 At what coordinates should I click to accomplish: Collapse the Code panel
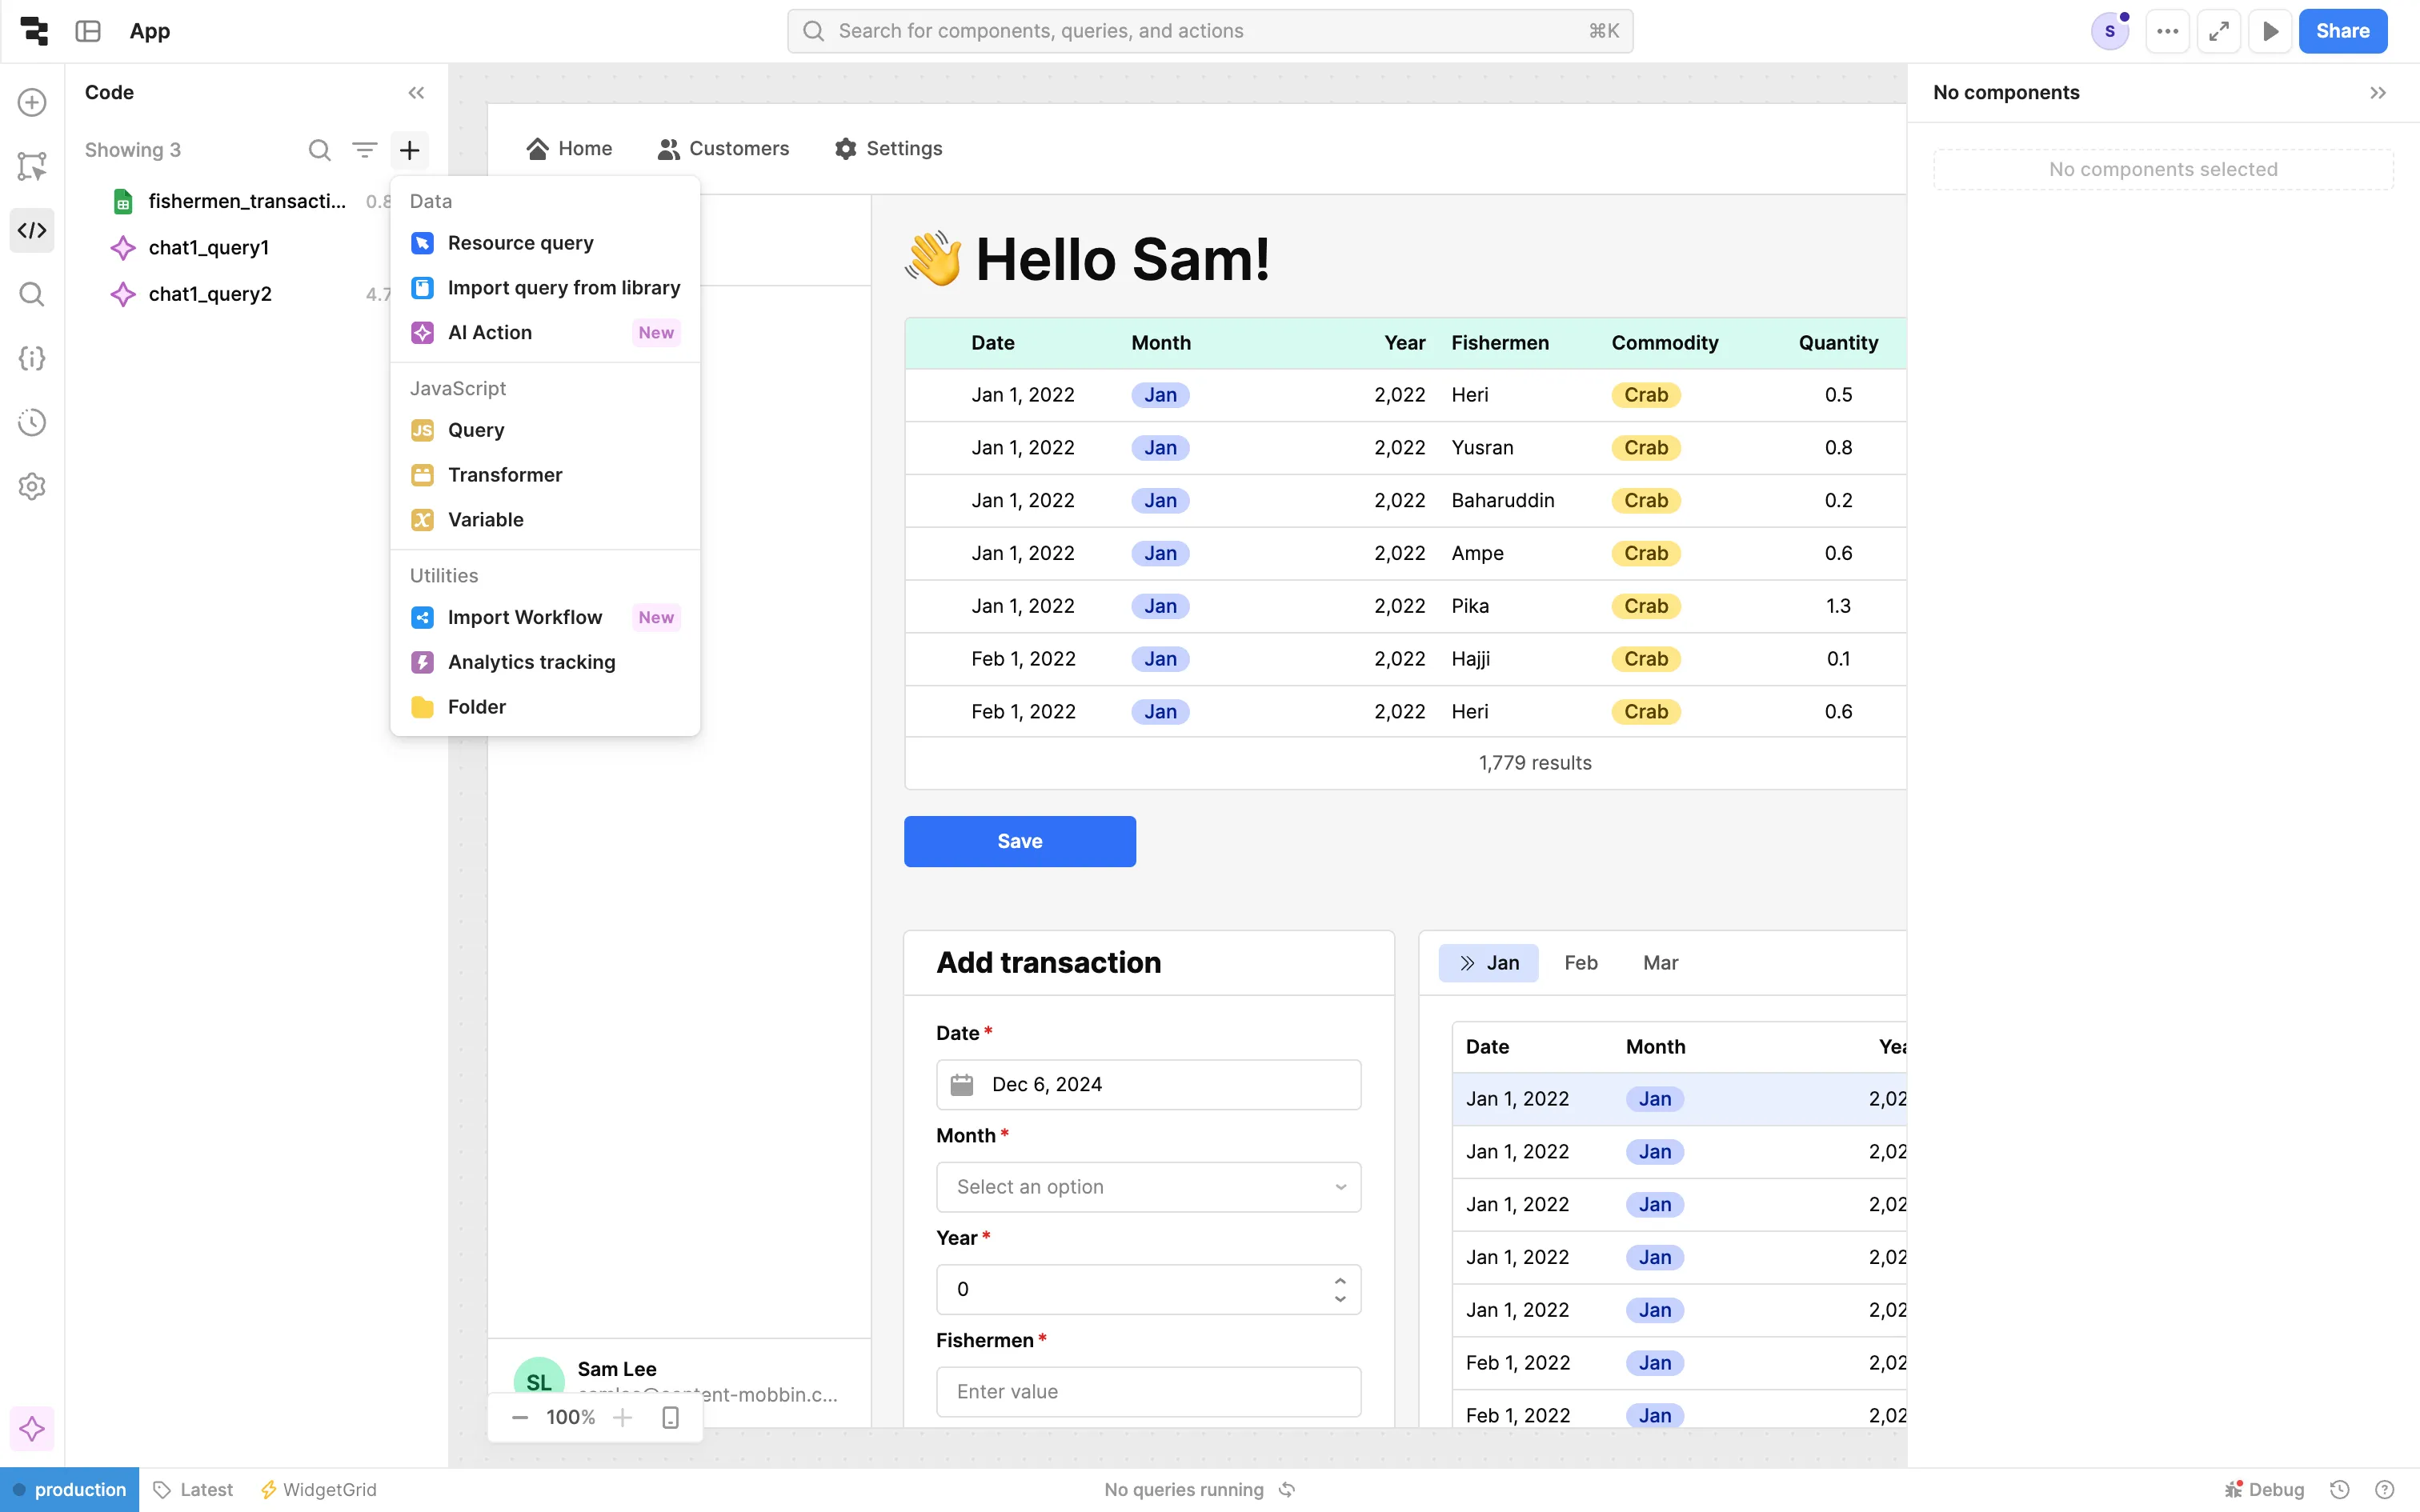tap(416, 92)
